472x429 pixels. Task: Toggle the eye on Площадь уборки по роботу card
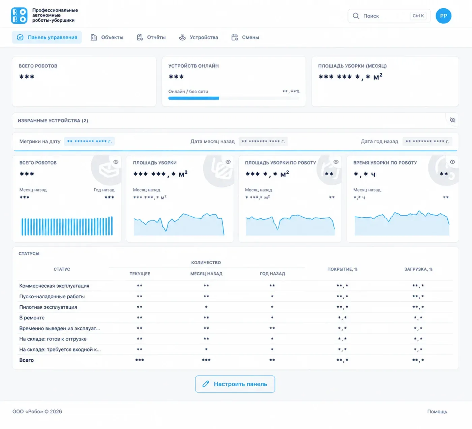tap(336, 162)
